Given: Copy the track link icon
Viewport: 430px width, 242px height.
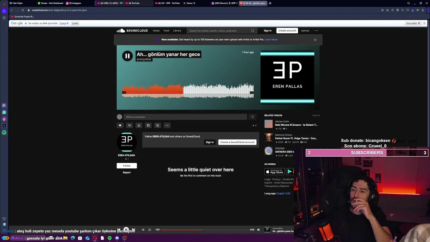Looking at the screenshot, I should point(148,125).
